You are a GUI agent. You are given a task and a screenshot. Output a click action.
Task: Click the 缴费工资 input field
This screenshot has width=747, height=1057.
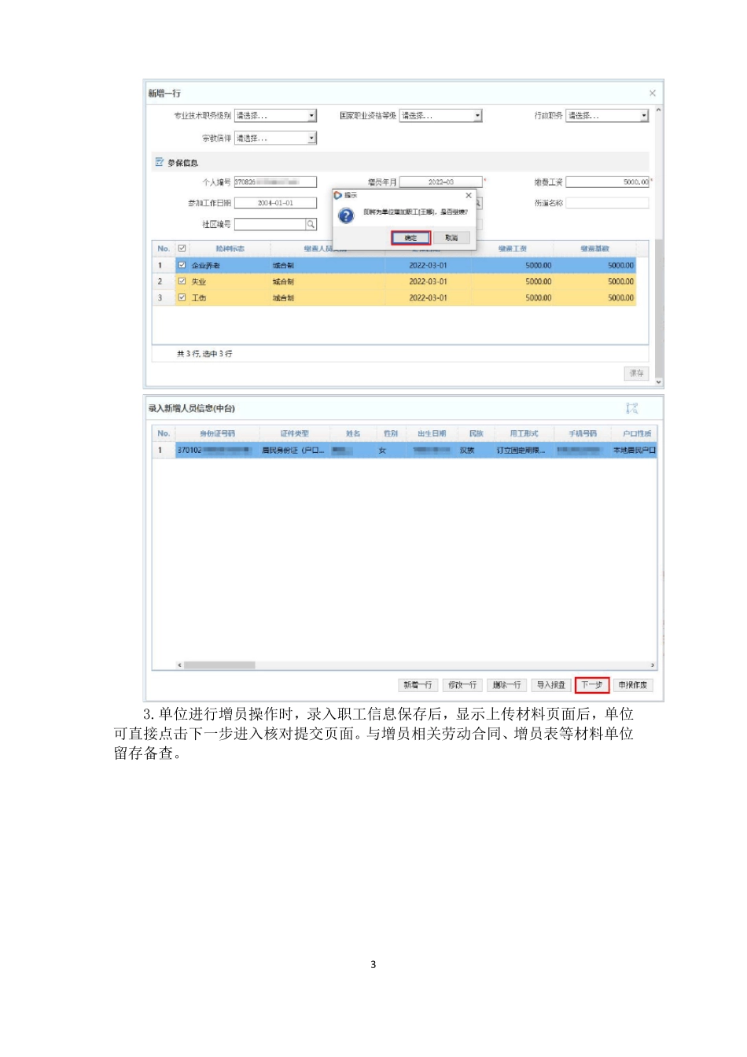pyautogui.click(x=608, y=182)
